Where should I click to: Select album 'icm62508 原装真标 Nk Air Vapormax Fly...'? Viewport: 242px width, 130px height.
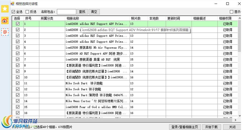97,48
